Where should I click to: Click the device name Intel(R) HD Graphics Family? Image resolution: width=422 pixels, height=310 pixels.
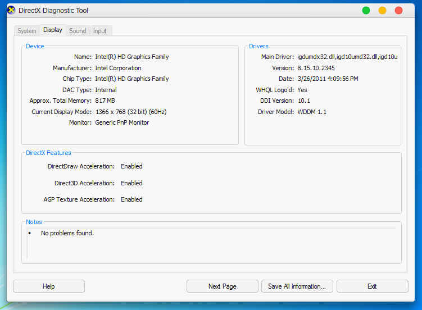pyautogui.click(x=132, y=57)
